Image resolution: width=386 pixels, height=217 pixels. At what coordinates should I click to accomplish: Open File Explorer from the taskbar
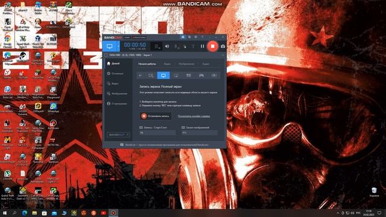34,213
